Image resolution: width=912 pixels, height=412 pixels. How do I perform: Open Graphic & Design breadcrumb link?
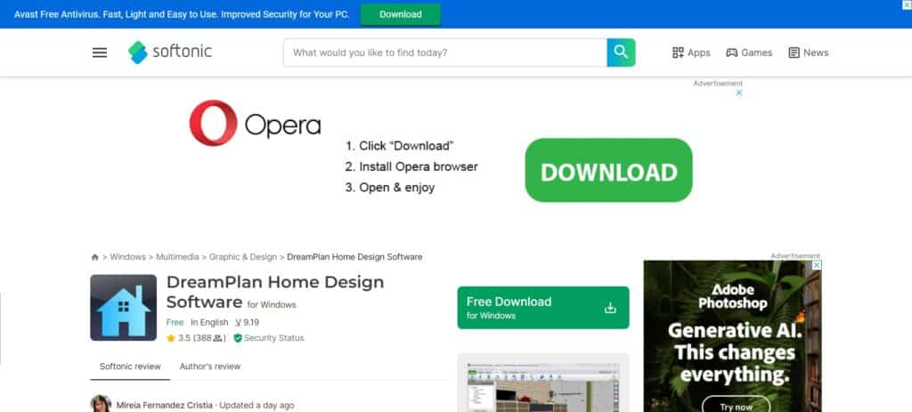coord(243,257)
